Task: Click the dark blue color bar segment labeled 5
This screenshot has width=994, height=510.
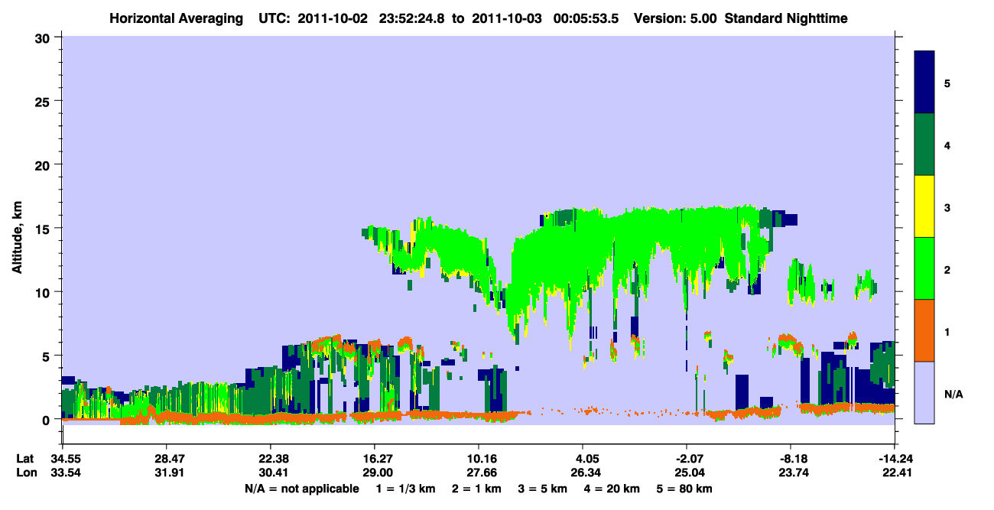Action: (x=924, y=83)
